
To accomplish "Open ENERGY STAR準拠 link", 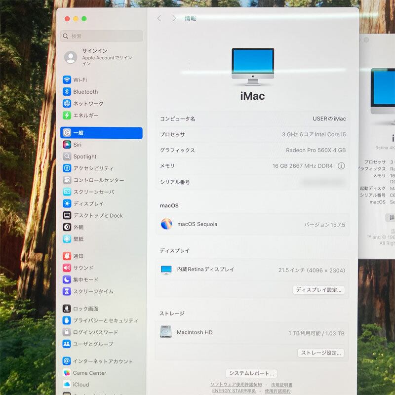I will (234, 391).
